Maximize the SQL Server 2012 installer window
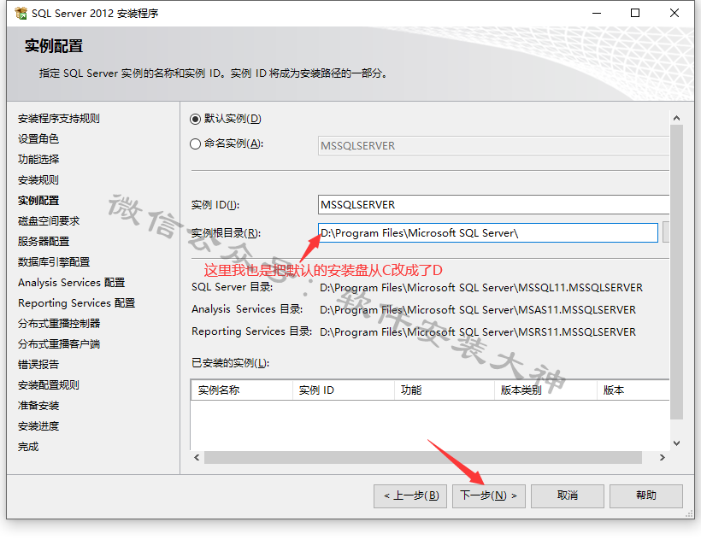701x557 pixels. coord(635,14)
